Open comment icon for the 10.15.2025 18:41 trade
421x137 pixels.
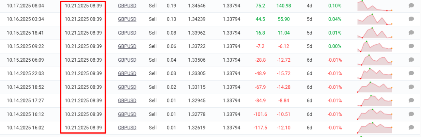pyautogui.click(x=411, y=33)
